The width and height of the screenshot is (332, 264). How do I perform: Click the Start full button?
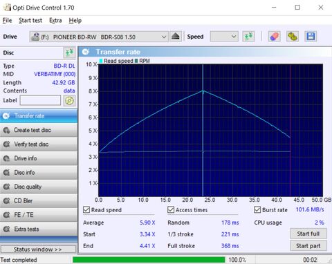pos(308,234)
